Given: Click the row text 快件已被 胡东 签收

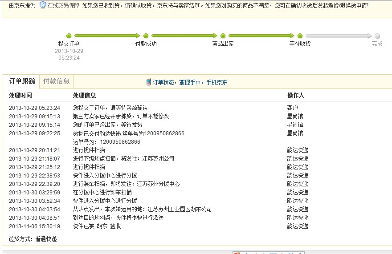Looking at the screenshot, I should [97, 226].
